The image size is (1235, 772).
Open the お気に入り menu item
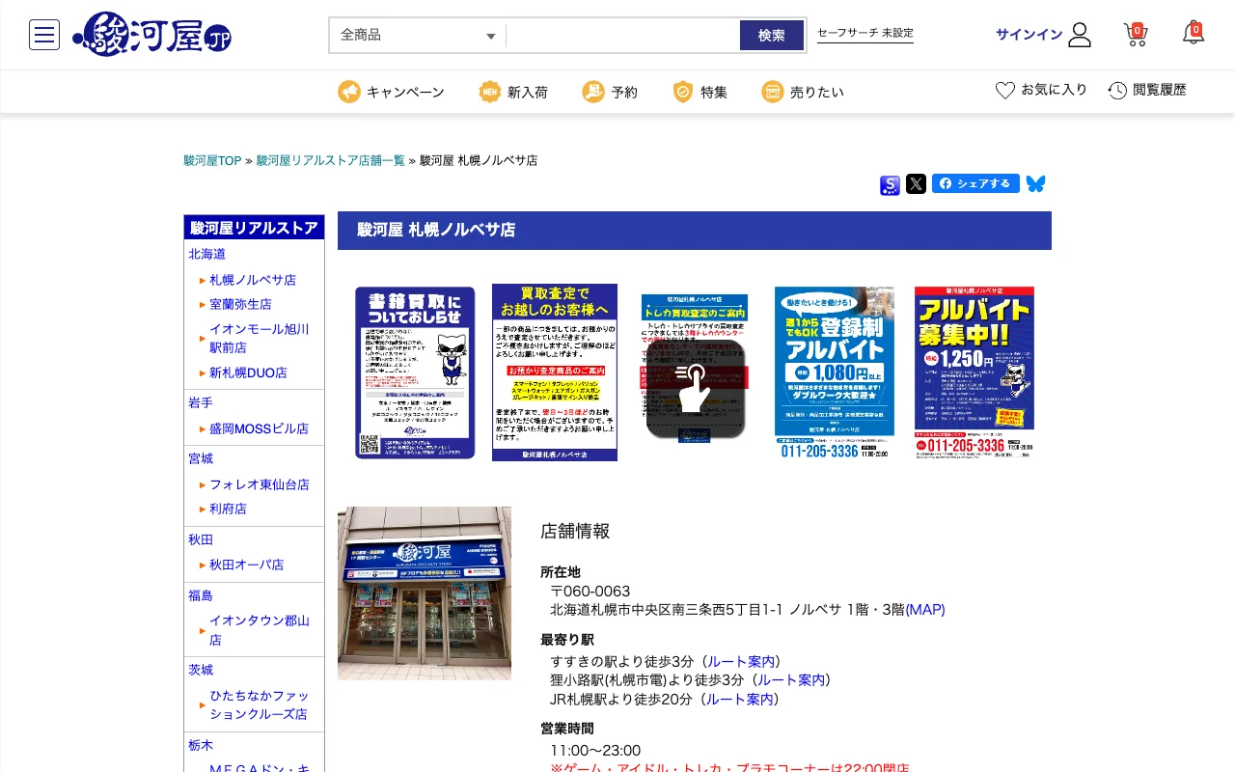[1055, 90]
